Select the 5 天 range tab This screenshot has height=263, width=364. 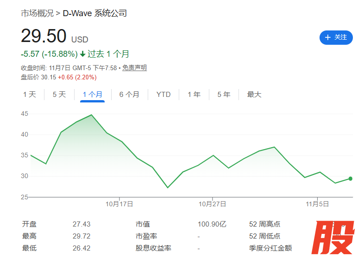click(59, 95)
